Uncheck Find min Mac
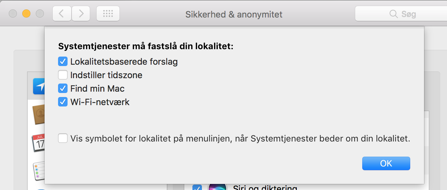447x190 pixels. 63,88
